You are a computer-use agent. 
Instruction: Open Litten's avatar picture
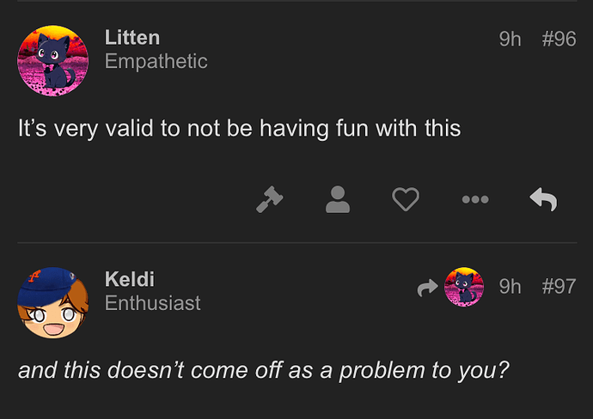click(x=53, y=60)
